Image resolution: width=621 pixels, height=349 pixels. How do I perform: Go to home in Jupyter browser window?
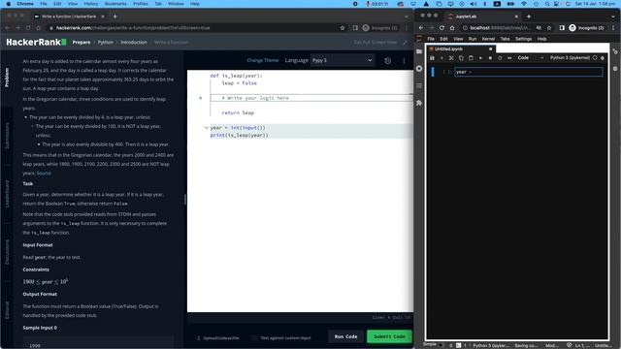click(x=452, y=28)
